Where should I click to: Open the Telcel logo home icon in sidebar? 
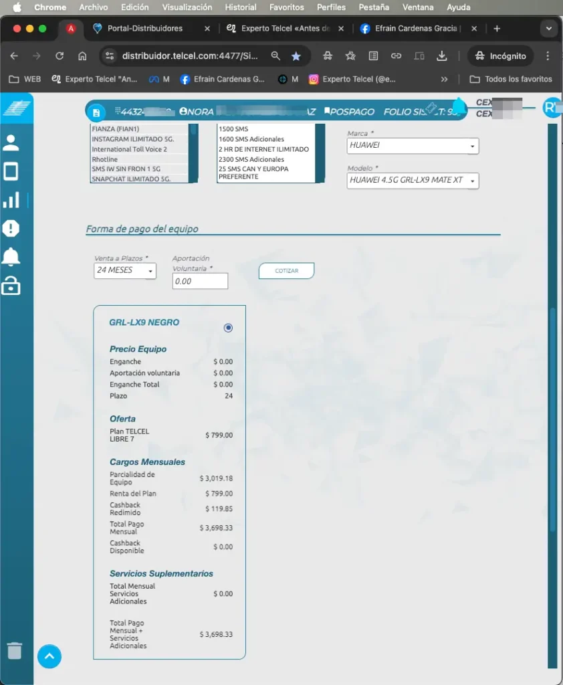click(17, 108)
